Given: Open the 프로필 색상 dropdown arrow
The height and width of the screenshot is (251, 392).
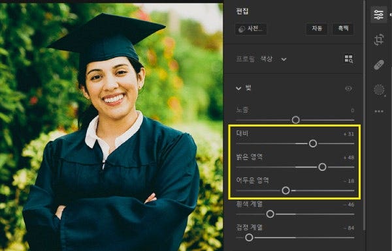Looking at the screenshot, I should (284, 59).
